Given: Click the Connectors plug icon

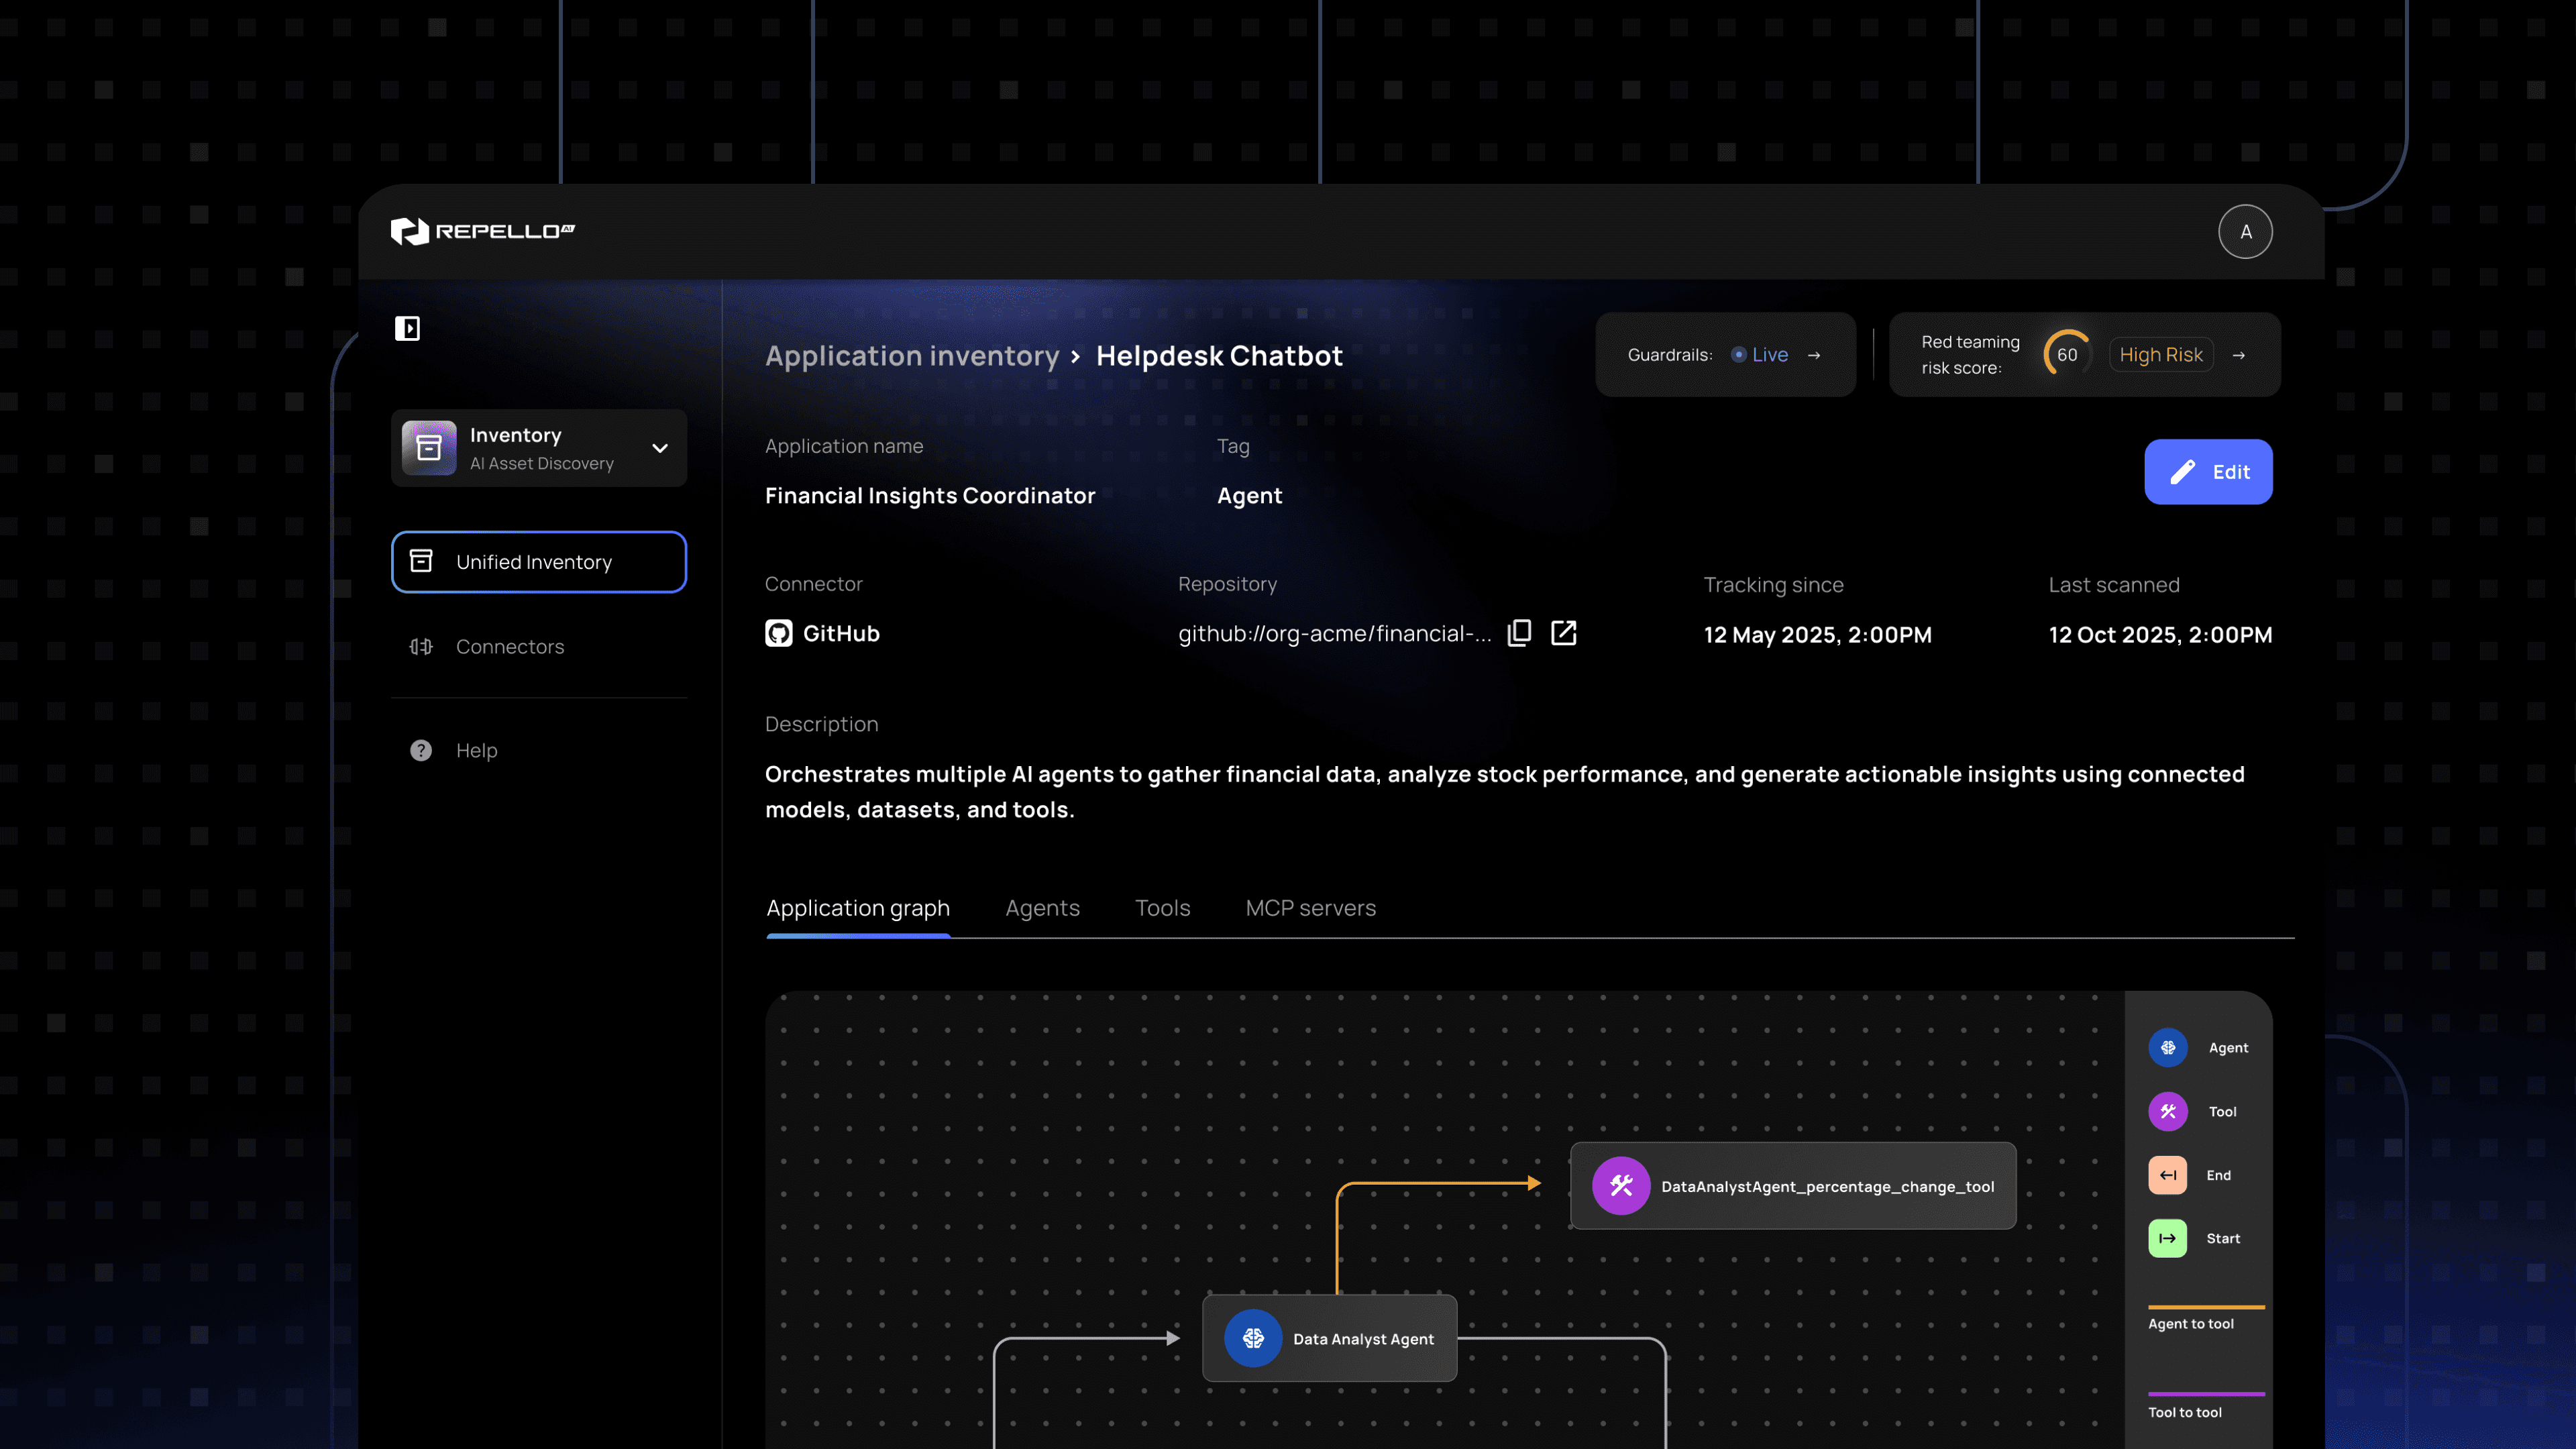Looking at the screenshot, I should pos(421,647).
